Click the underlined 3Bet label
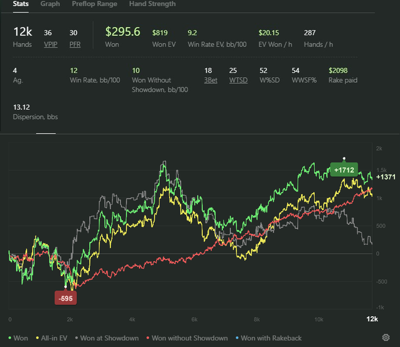400x347 pixels. 211,80
